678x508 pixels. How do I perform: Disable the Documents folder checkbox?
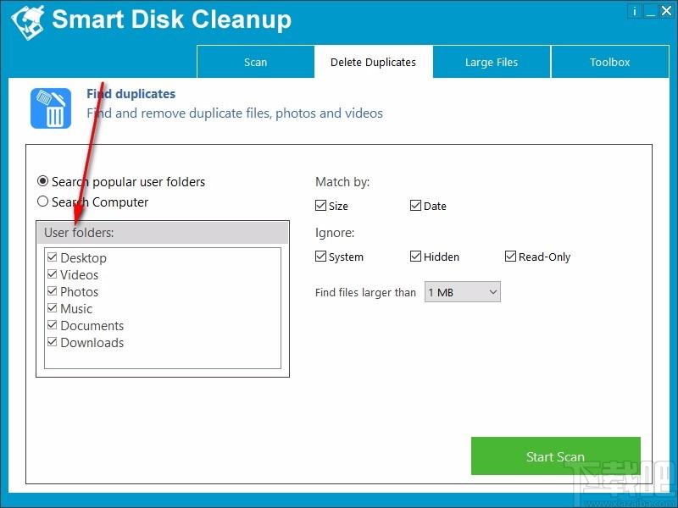[x=53, y=325]
